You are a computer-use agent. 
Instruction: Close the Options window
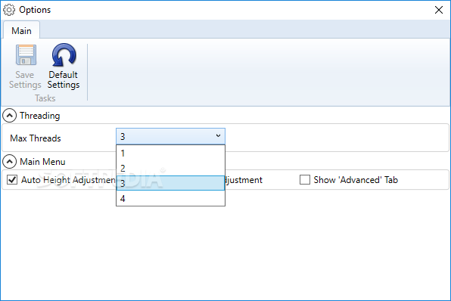[x=439, y=10]
